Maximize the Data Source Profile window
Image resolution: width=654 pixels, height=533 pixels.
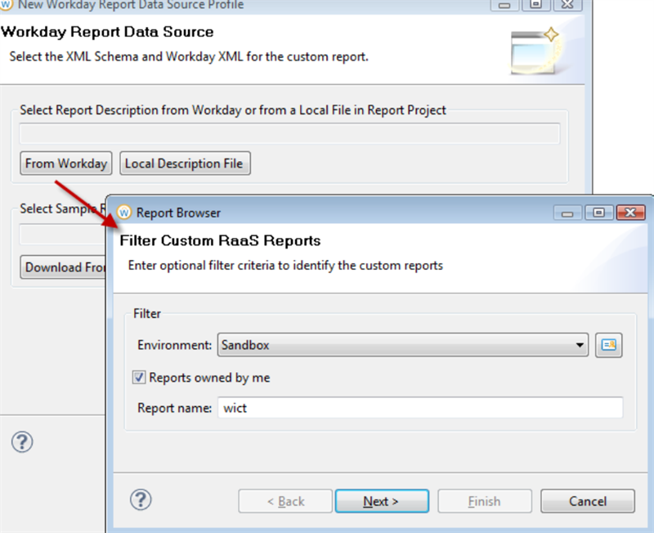coord(535,5)
